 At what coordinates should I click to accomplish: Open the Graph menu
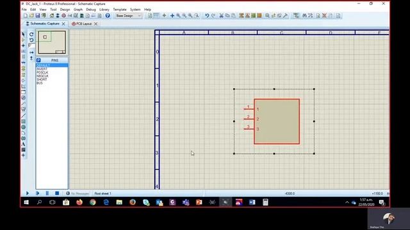78,10
